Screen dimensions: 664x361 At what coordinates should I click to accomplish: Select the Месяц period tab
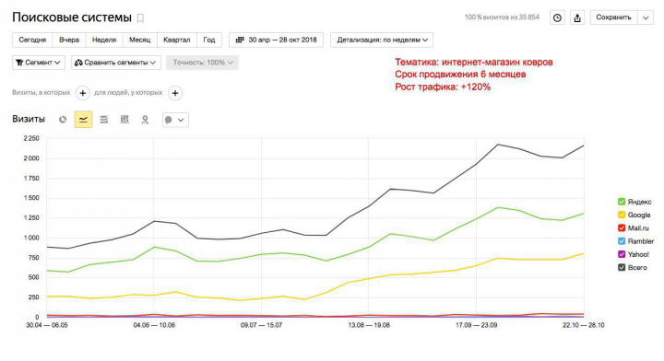[140, 40]
